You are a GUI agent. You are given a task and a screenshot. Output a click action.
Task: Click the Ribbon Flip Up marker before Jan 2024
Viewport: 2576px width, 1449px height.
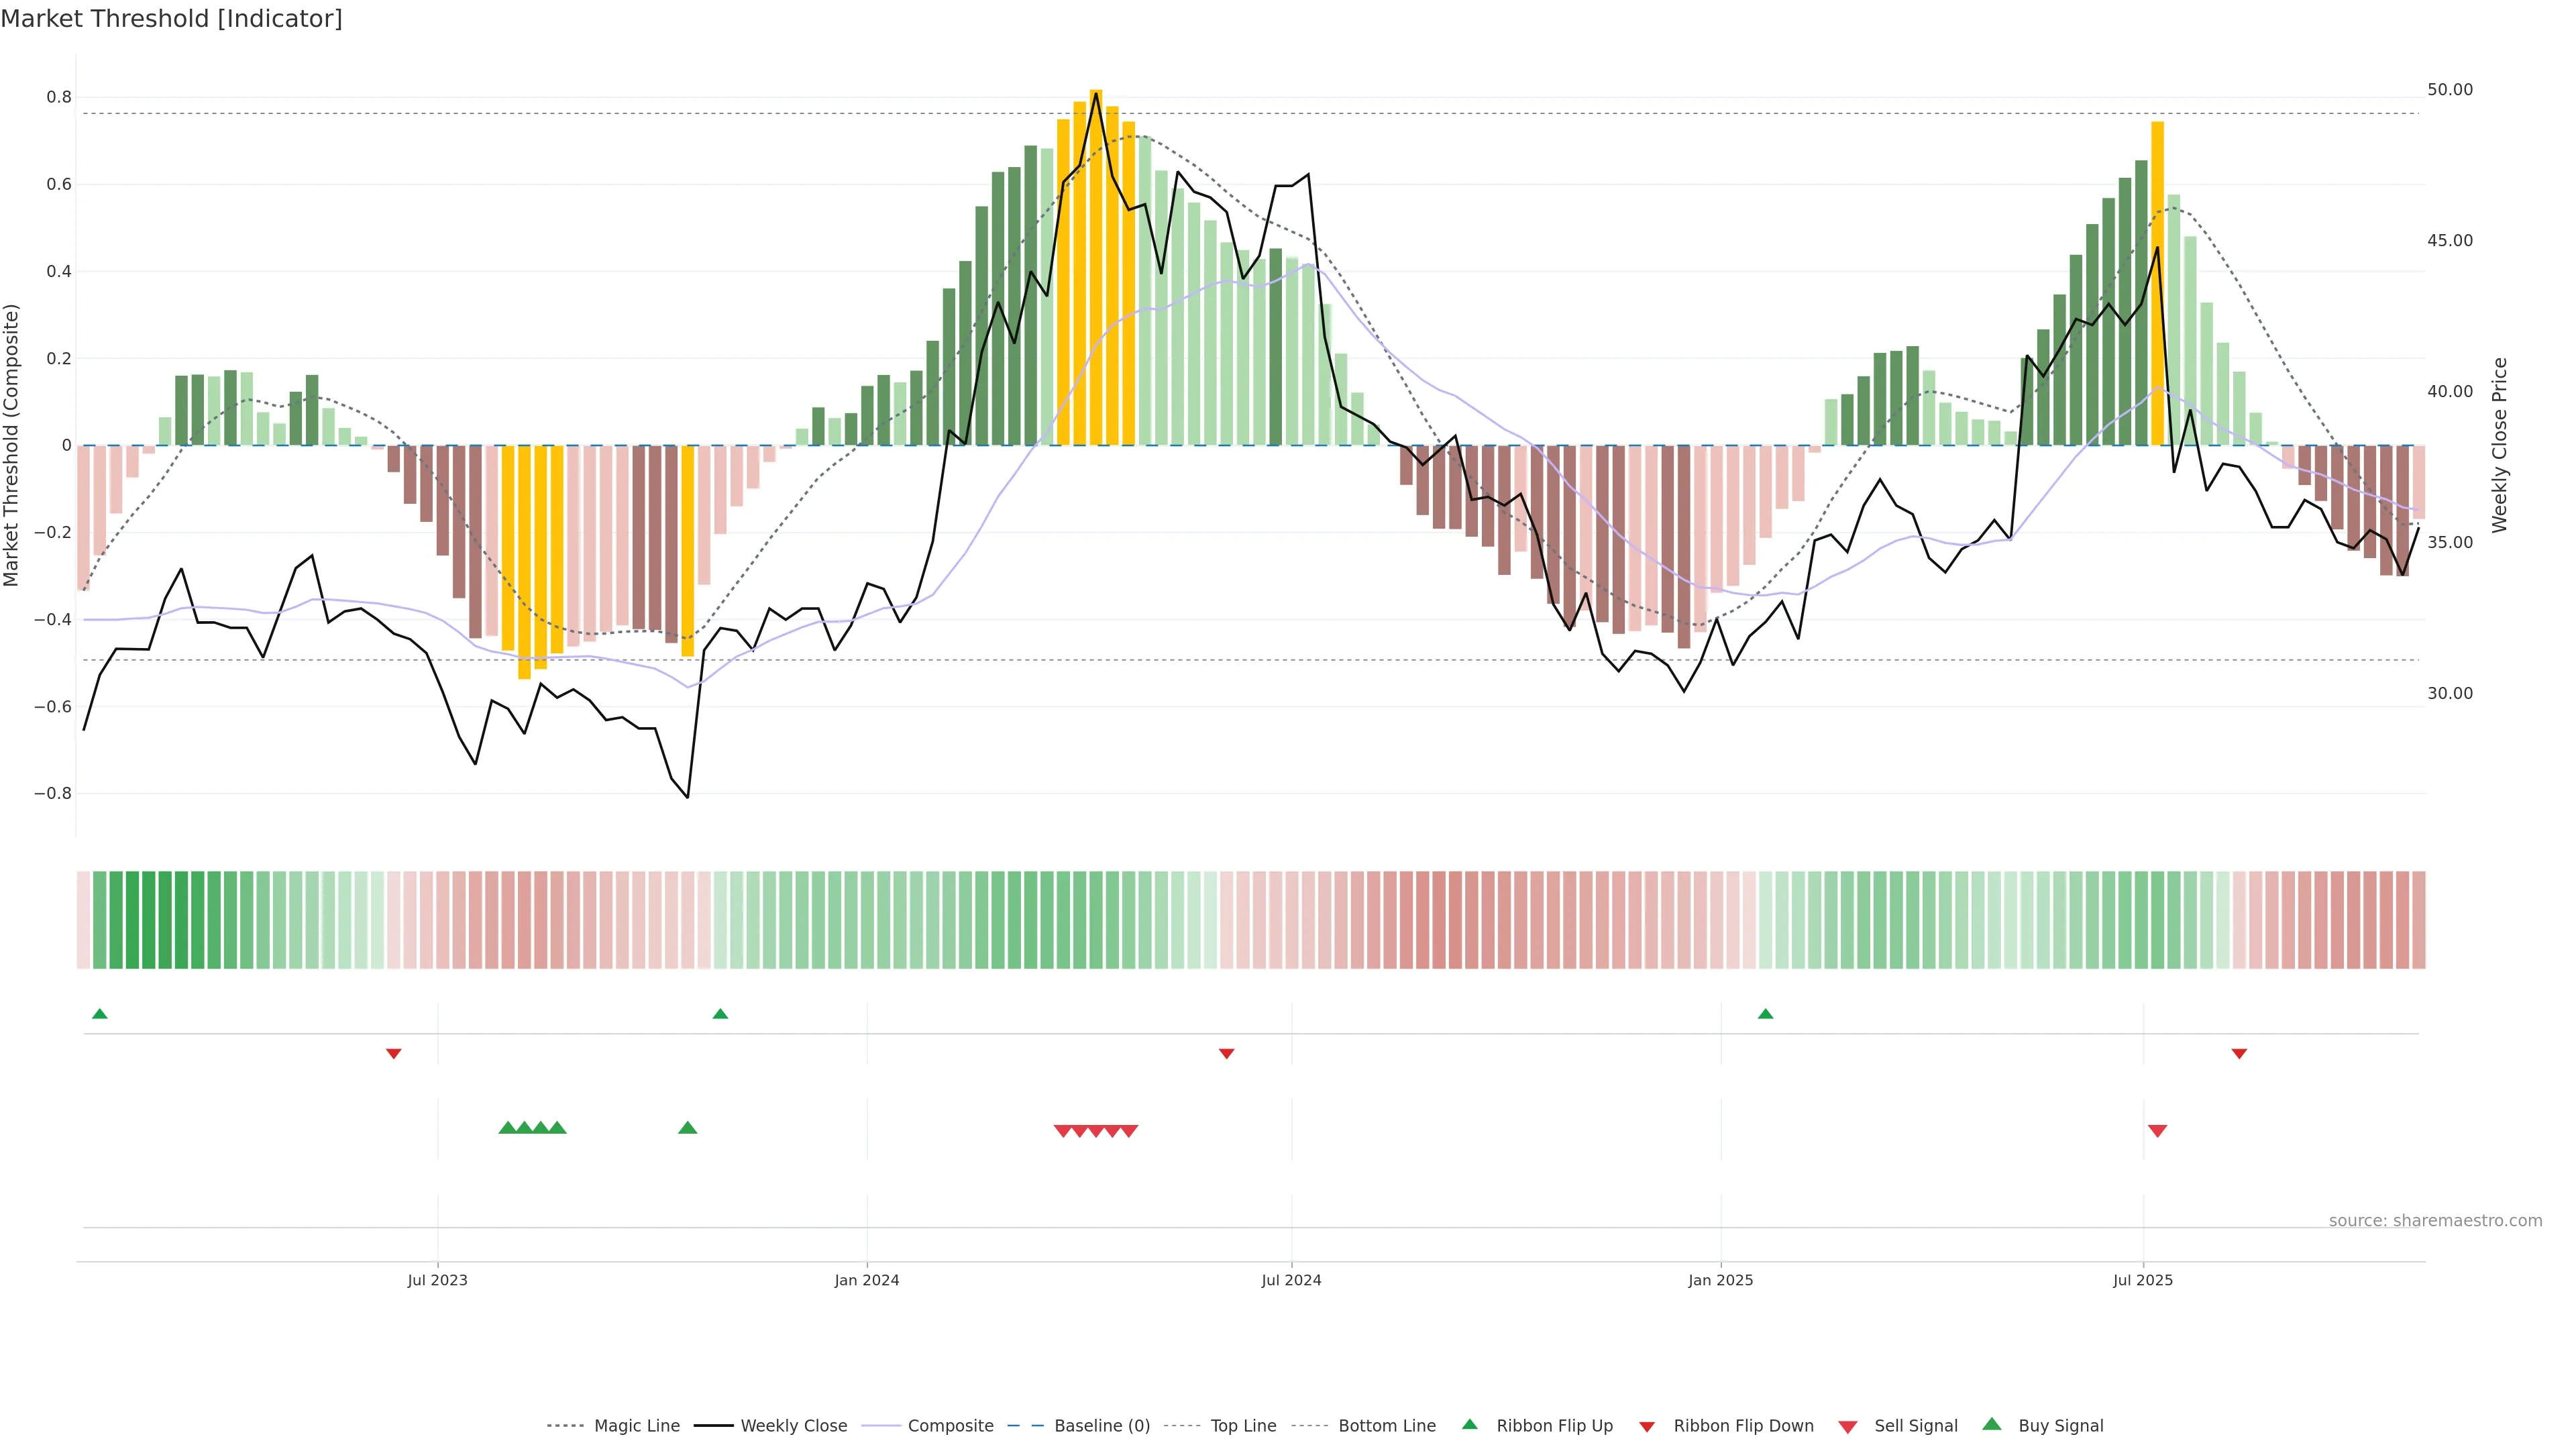pos(720,1014)
